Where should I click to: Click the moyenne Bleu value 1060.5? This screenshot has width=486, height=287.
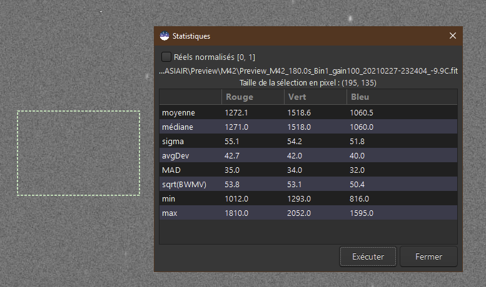click(x=362, y=112)
